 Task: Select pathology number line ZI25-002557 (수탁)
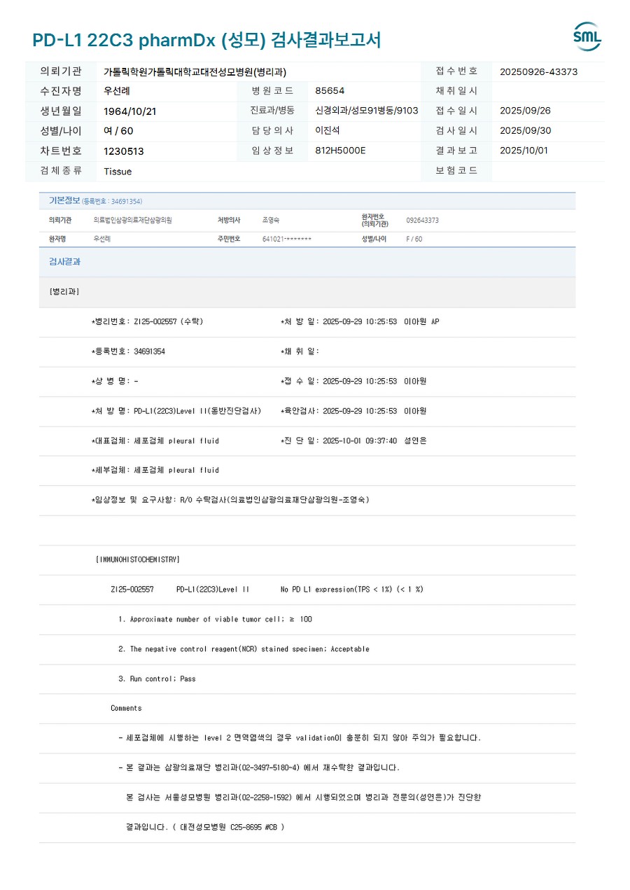[x=148, y=322]
